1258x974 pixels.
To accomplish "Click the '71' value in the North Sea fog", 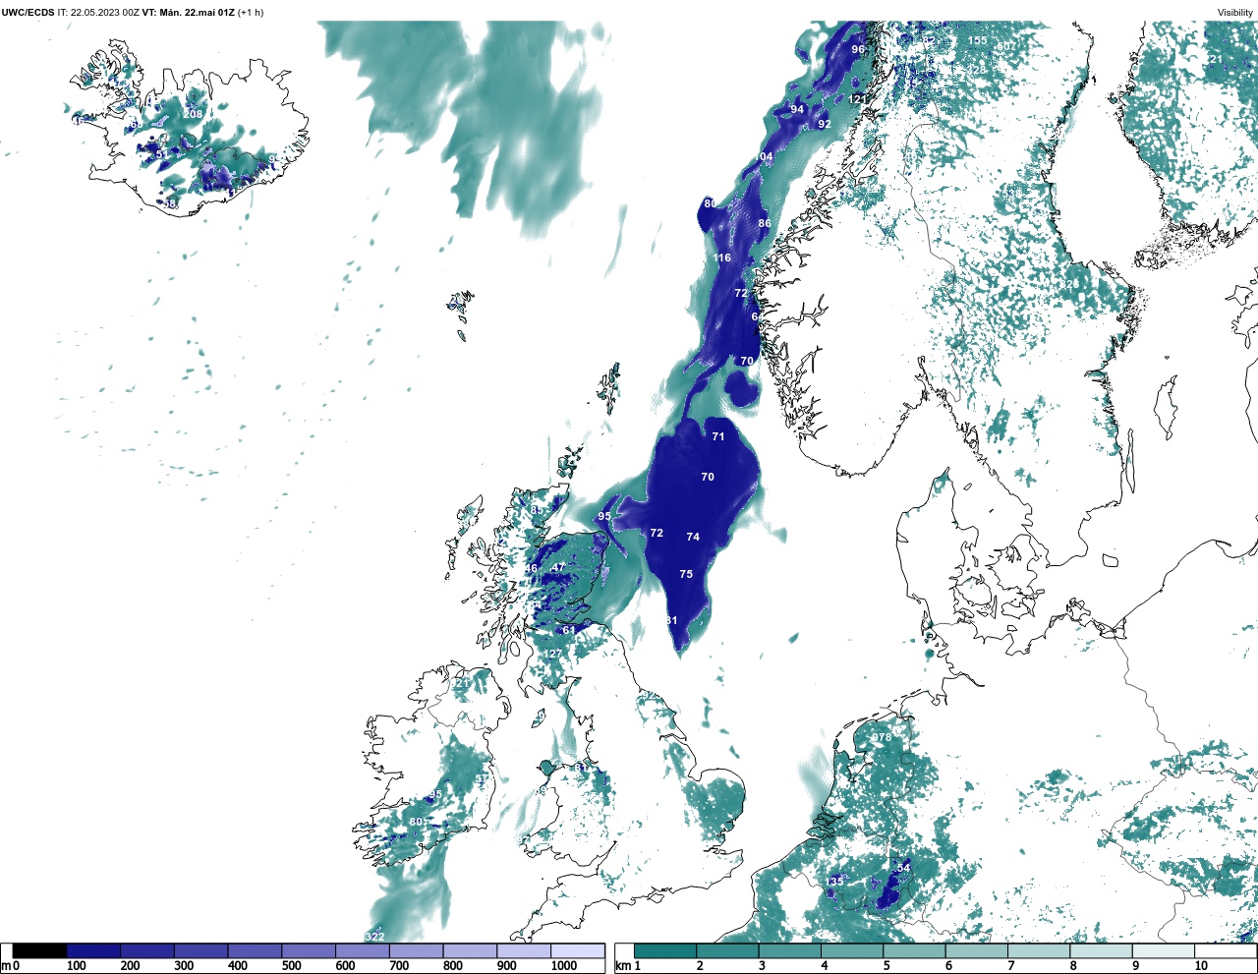I will [x=718, y=436].
